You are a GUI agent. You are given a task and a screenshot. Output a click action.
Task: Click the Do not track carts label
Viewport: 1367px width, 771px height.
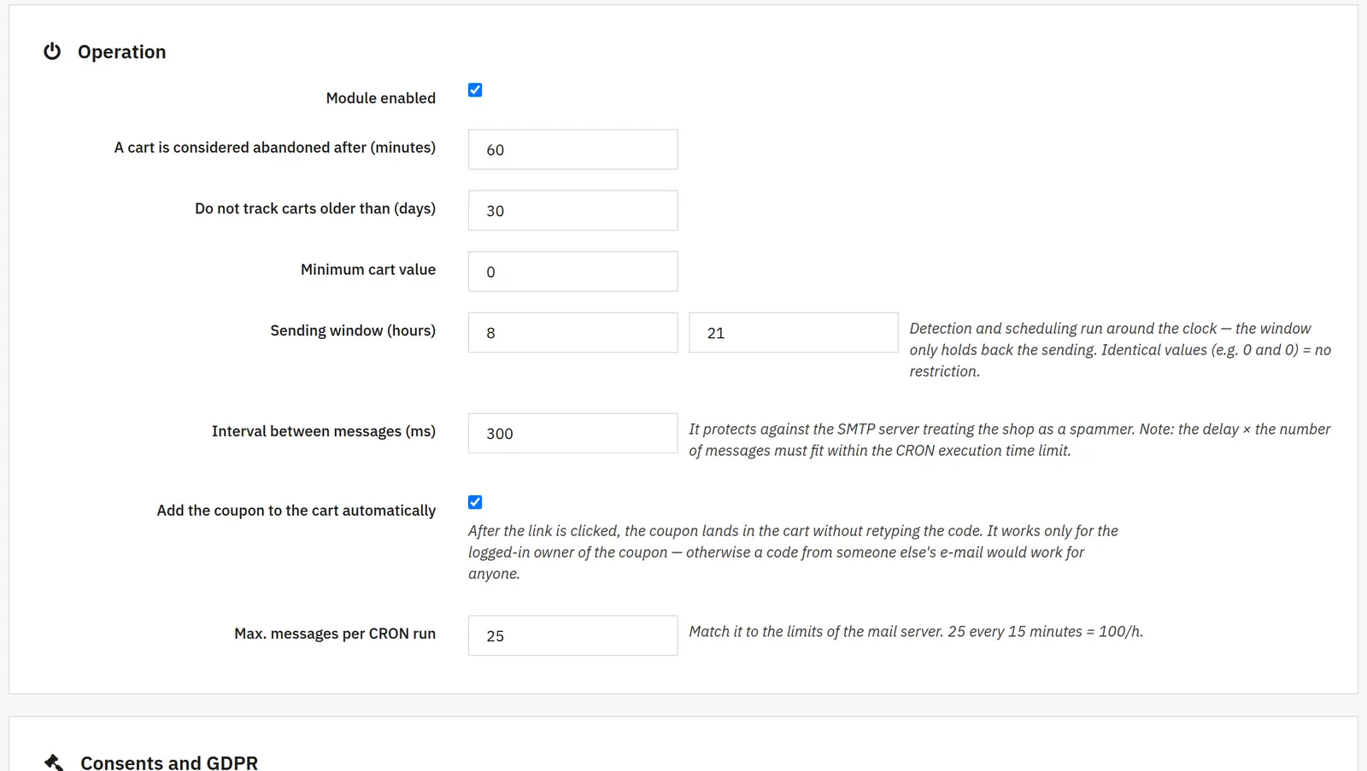coord(315,208)
